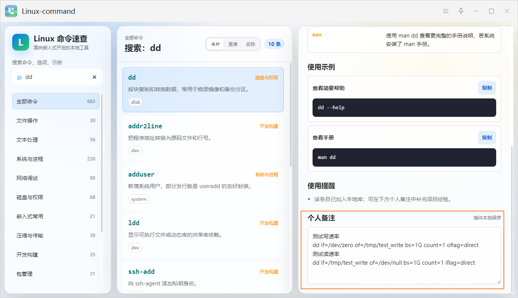The width and height of the screenshot is (518, 298).
Task: Select the 系统与进程 category
Action: pyautogui.click(x=56, y=159)
